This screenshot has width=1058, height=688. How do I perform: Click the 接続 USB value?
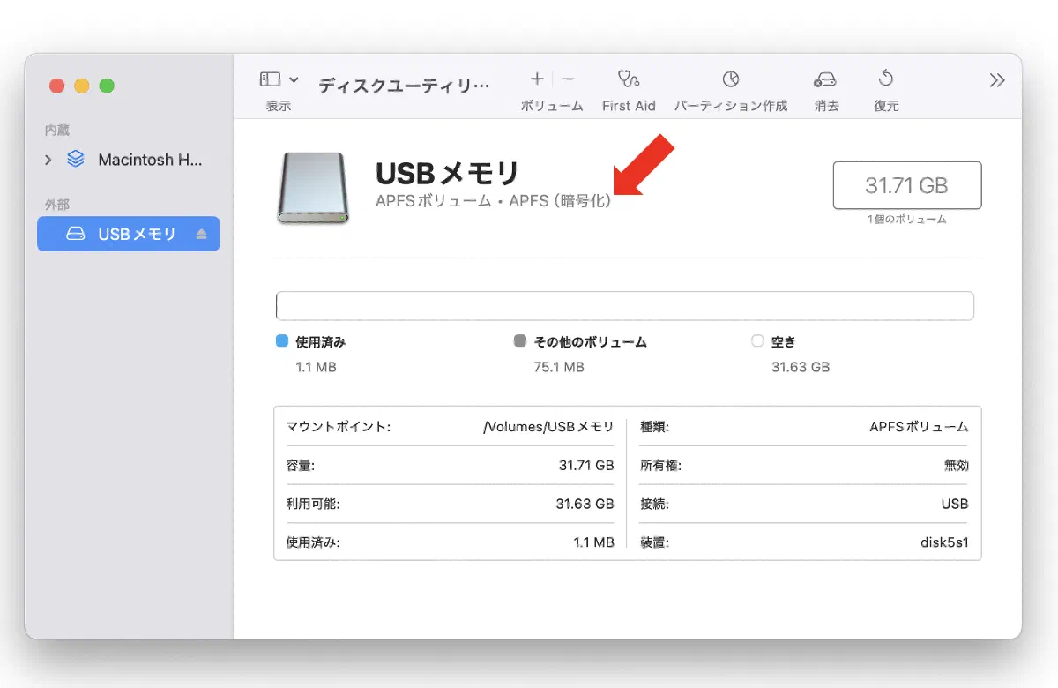(x=955, y=504)
